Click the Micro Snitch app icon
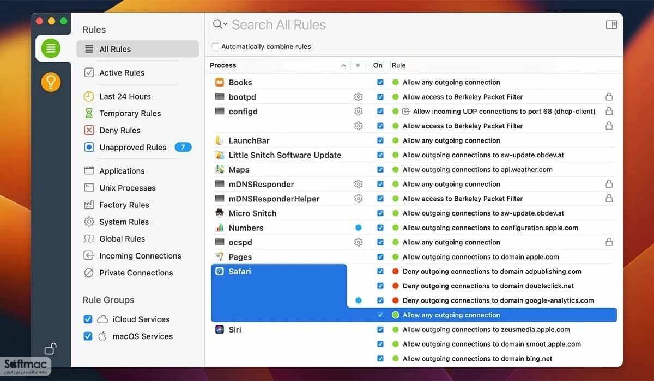654x381 pixels. (x=220, y=213)
